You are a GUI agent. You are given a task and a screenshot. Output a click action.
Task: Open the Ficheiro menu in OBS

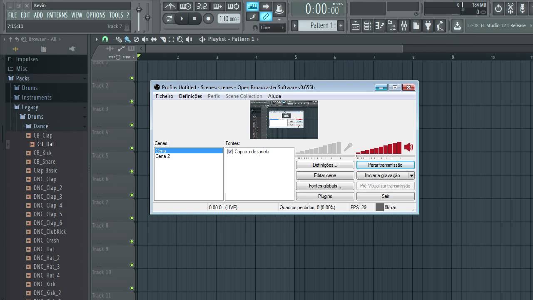pos(164,96)
